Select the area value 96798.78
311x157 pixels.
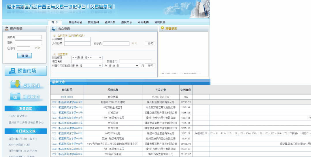click(x=186, y=102)
